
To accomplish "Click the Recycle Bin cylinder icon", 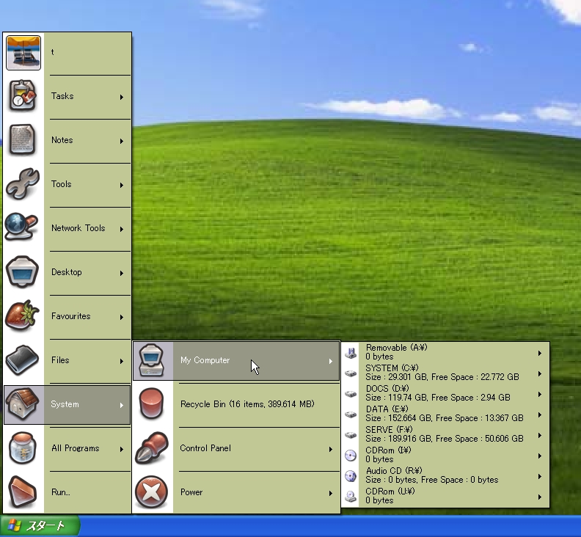I will pos(151,403).
